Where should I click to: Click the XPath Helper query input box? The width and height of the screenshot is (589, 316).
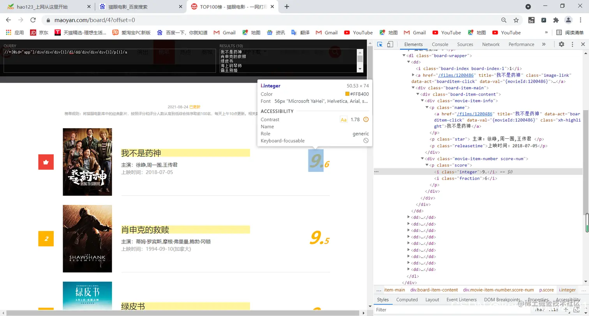(x=109, y=61)
